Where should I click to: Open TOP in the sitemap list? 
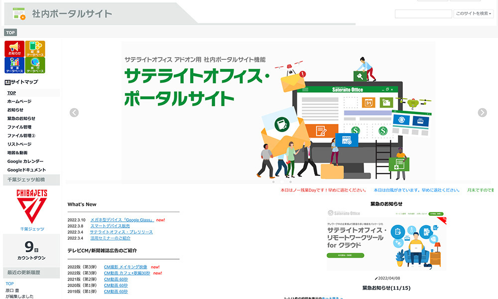(x=11, y=93)
